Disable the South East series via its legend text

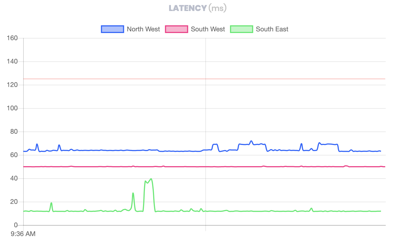272,29
